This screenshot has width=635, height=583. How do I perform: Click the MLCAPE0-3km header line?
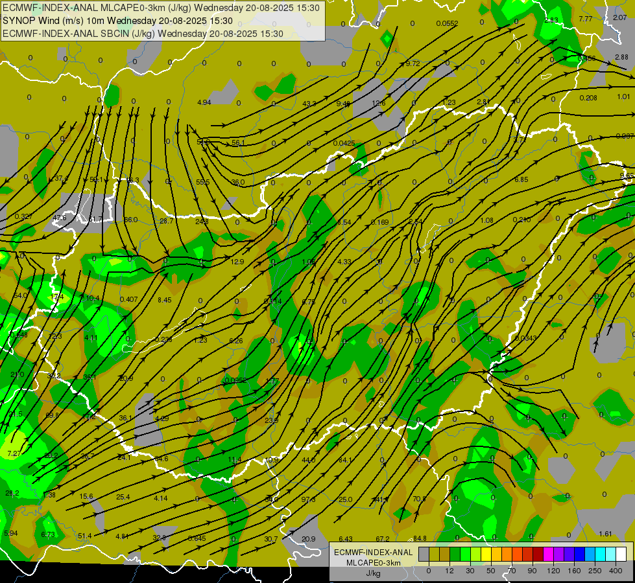click(161, 8)
